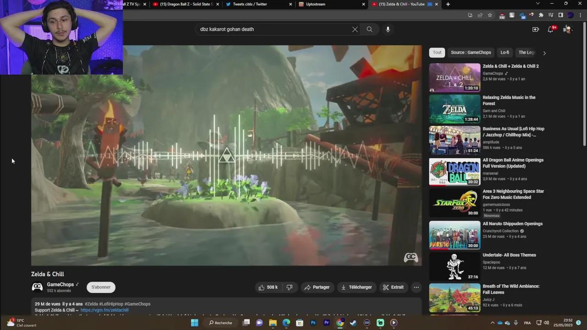Click the install app icon in address bar
Image resolution: width=587 pixels, height=330 pixels.
[470, 15]
